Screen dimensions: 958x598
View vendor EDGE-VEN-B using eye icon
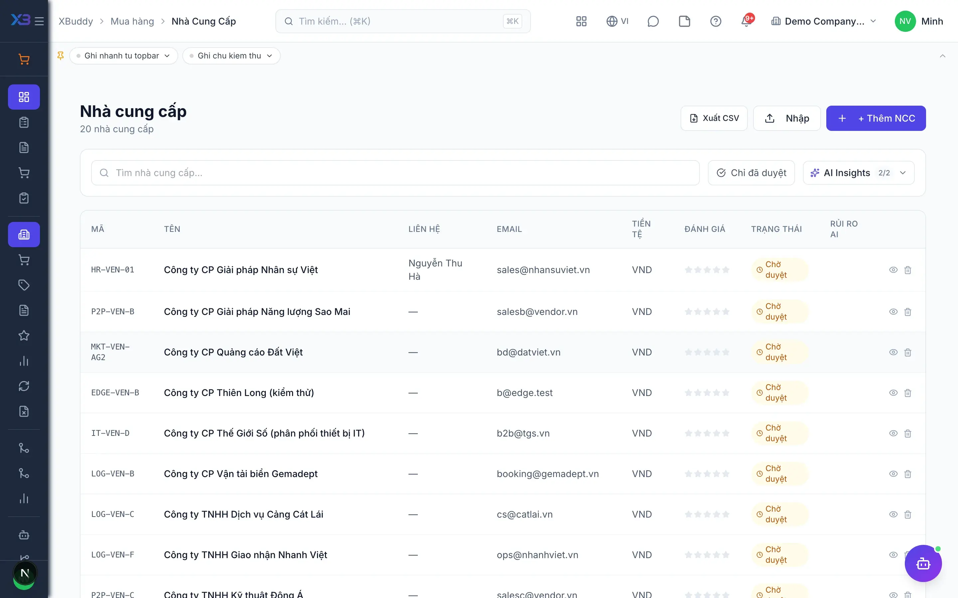tap(893, 393)
